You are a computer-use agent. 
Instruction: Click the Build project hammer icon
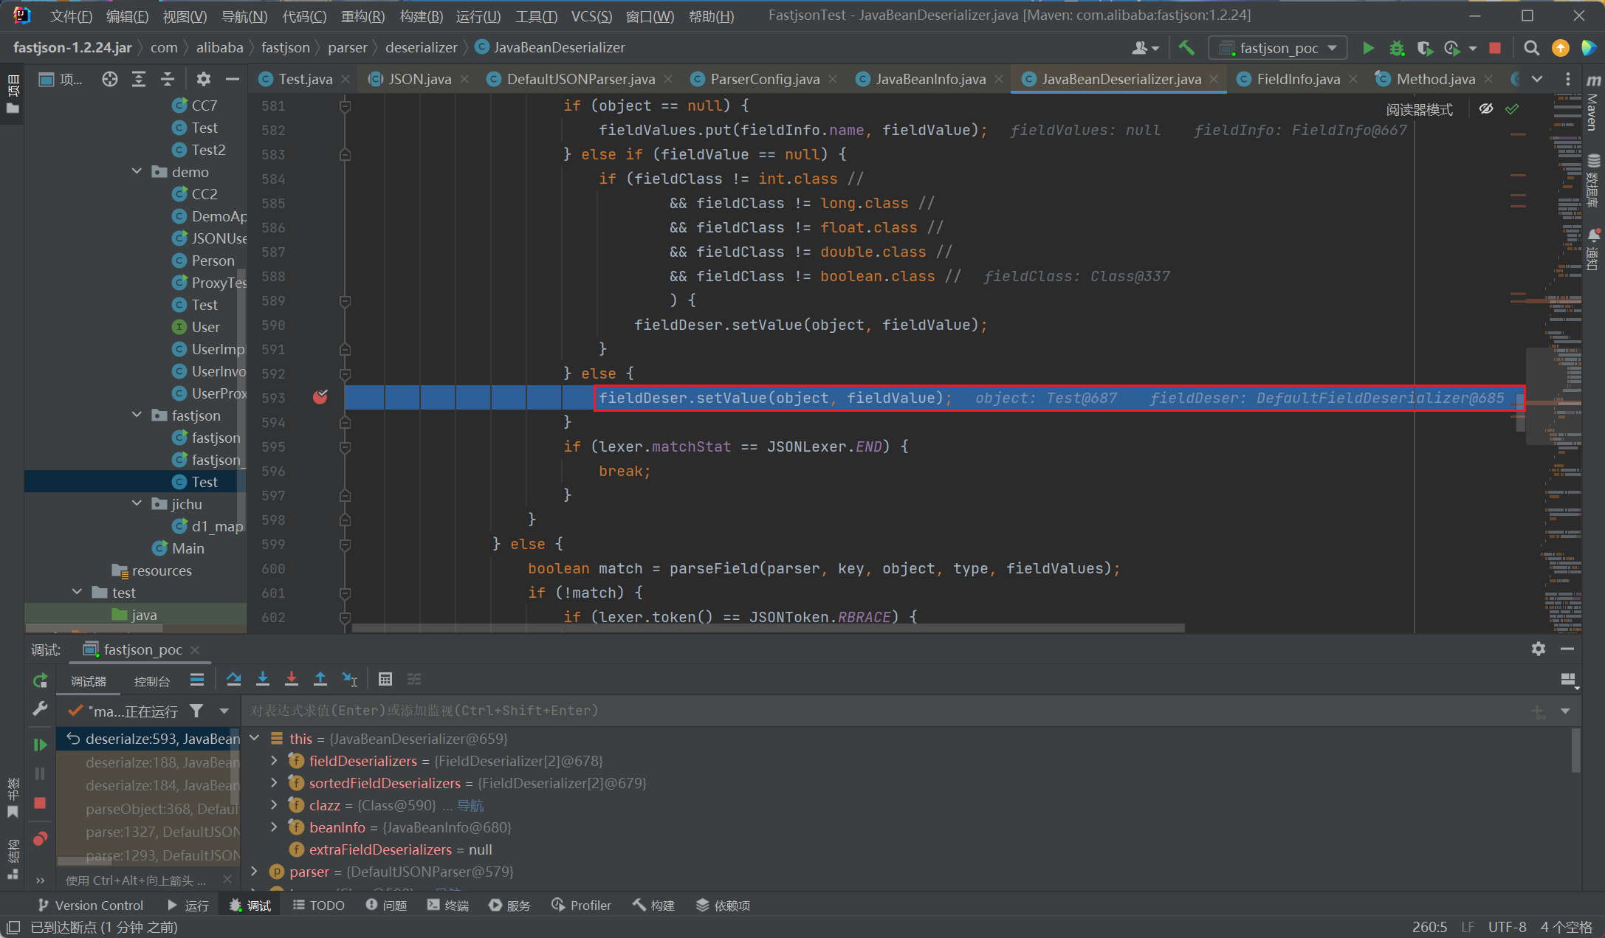1186,48
